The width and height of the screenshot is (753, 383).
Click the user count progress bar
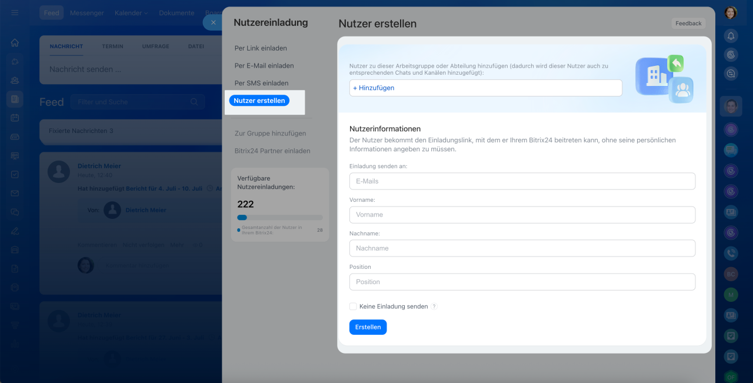tap(280, 218)
